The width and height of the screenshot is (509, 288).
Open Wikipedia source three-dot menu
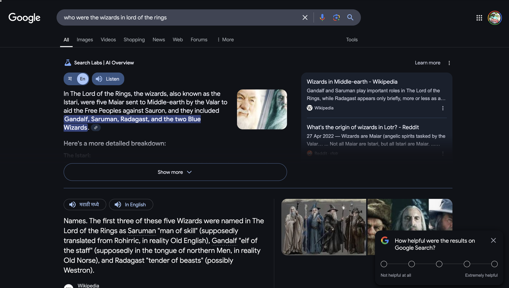click(443, 108)
